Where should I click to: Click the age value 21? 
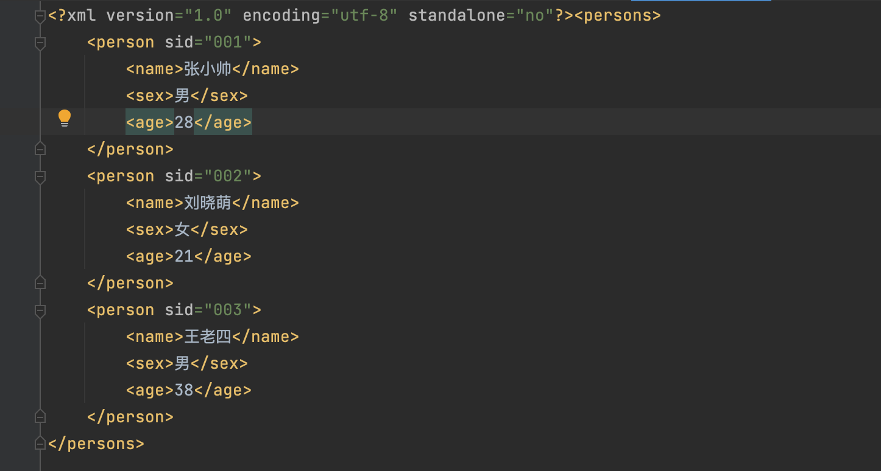184,257
